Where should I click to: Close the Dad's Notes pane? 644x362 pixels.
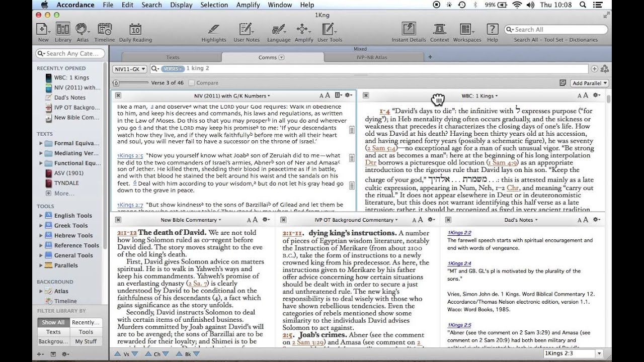pyautogui.click(x=448, y=220)
